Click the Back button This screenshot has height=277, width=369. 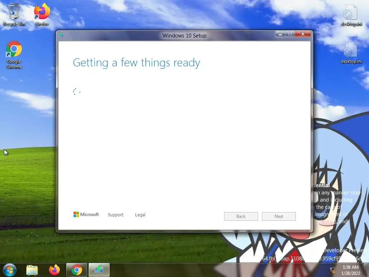(241, 216)
